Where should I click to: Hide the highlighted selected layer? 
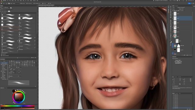(173, 18)
